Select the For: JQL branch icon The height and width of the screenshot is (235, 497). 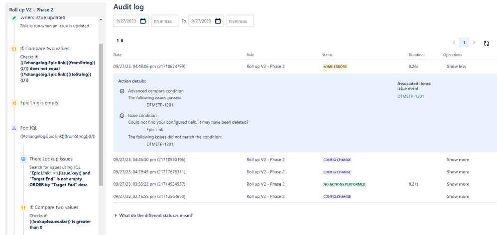coord(14,128)
